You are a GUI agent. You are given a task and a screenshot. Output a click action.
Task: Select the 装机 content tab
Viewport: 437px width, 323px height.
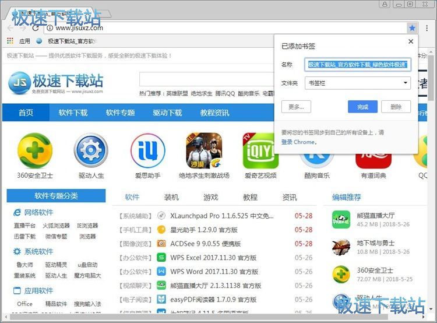(x=171, y=197)
